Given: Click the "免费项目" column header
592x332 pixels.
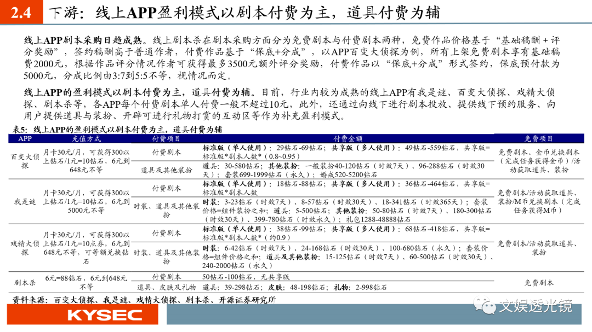Looking at the screenshot, I should [x=539, y=139].
